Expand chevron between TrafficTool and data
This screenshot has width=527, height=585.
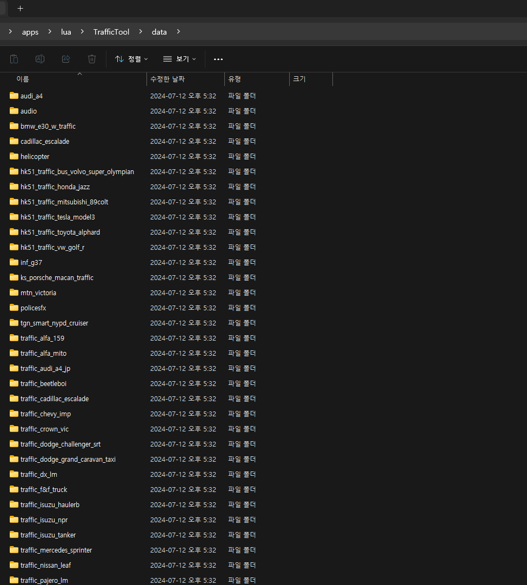(x=140, y=32)
